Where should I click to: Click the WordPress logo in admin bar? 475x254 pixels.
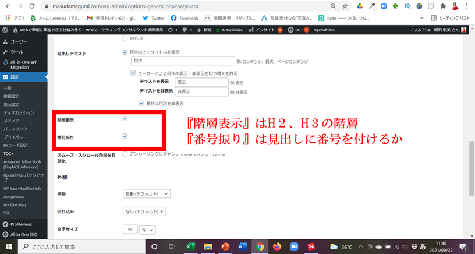coord(5,30)
